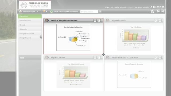
Task: Maximize the Service Requests Overview widget showing jbillster
Action: tap(99, 21)
